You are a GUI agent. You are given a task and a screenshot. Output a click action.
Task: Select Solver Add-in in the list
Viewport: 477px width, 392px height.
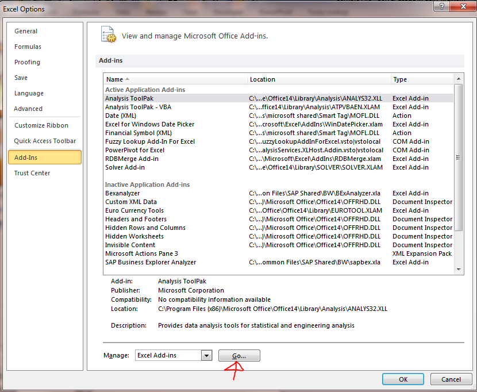[126, 167]
